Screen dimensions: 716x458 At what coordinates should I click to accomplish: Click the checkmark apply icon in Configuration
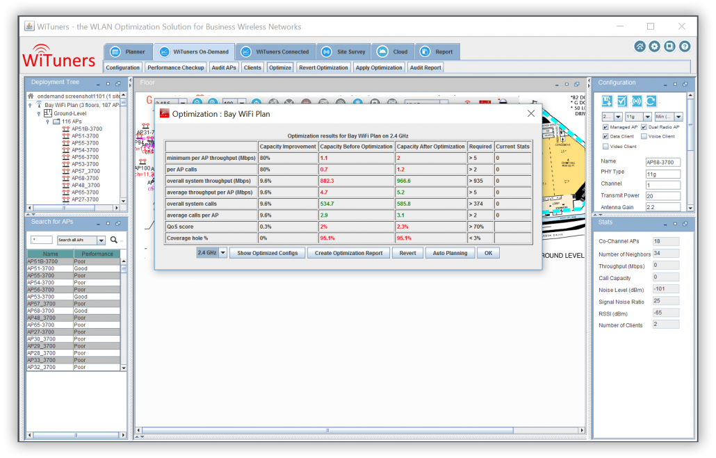click(x=622, y=101)
